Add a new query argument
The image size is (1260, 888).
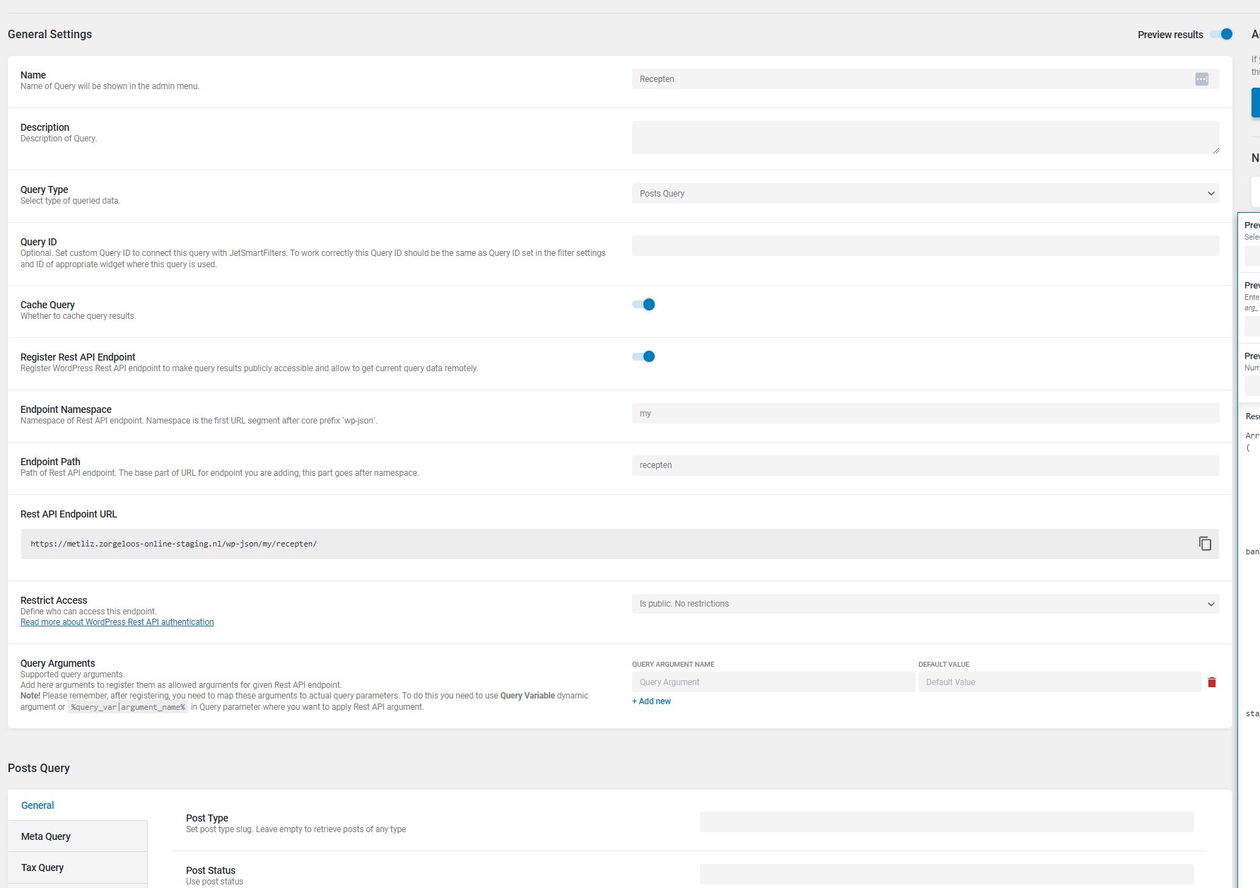(x=651, y=701)
